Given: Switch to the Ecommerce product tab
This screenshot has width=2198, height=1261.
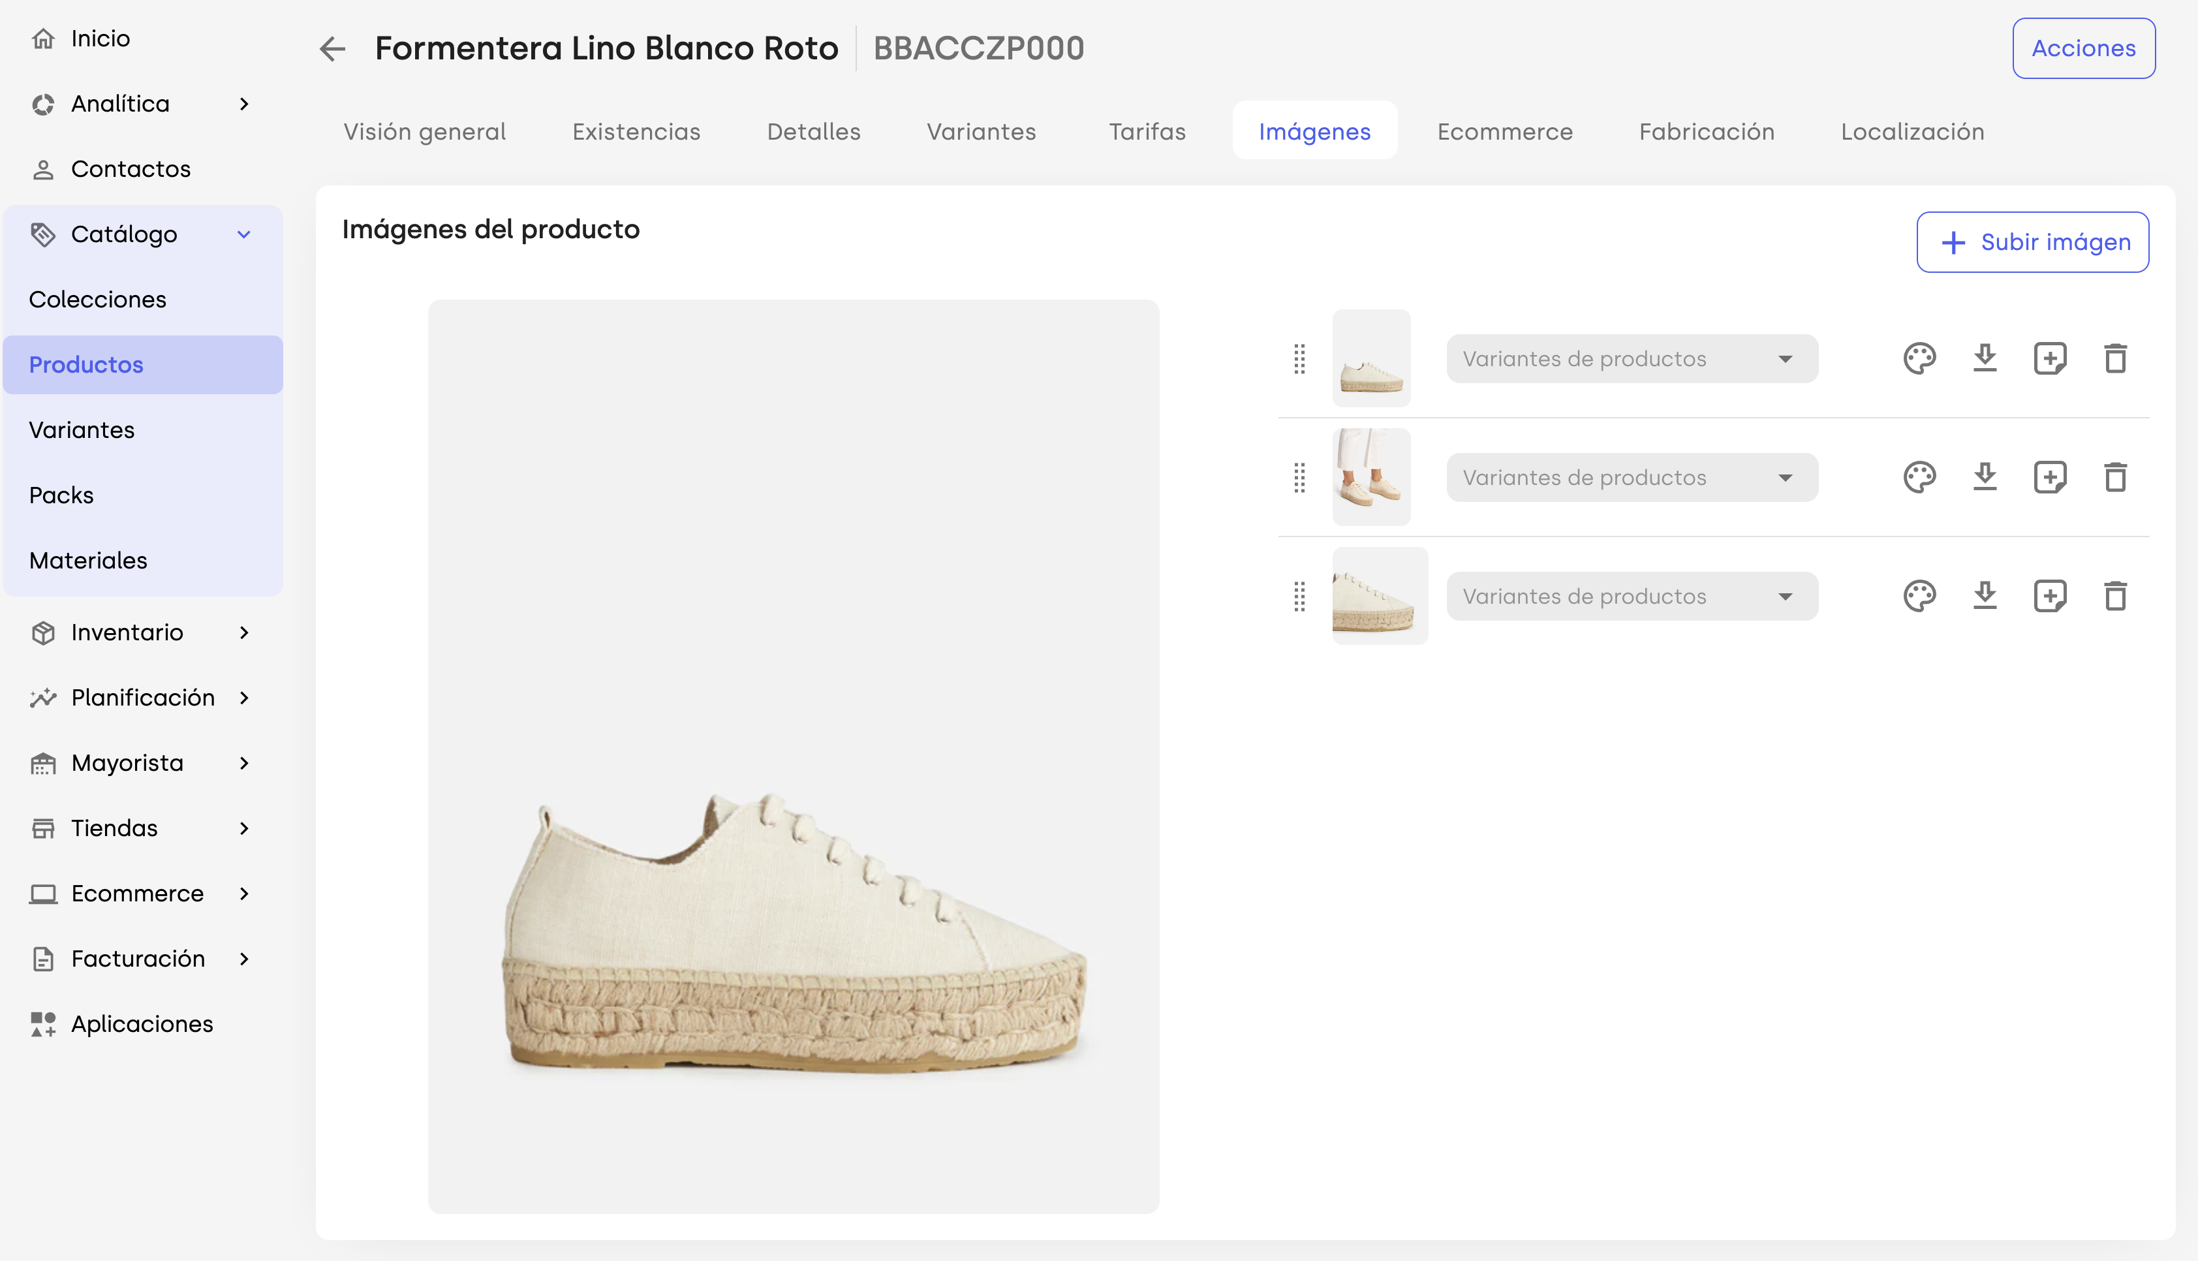Looking at the screenshot, I should pos(1504,132).
